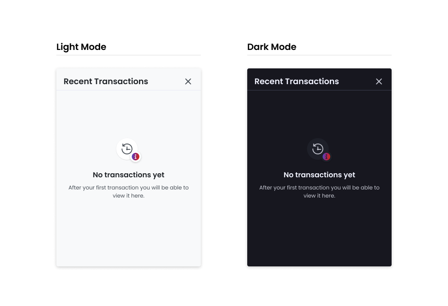Click the first transaction helper text in Light Mode
Image resolution: width=448 pixels, height=306 pixels.
pyautogui.click(x=128, y=192)
